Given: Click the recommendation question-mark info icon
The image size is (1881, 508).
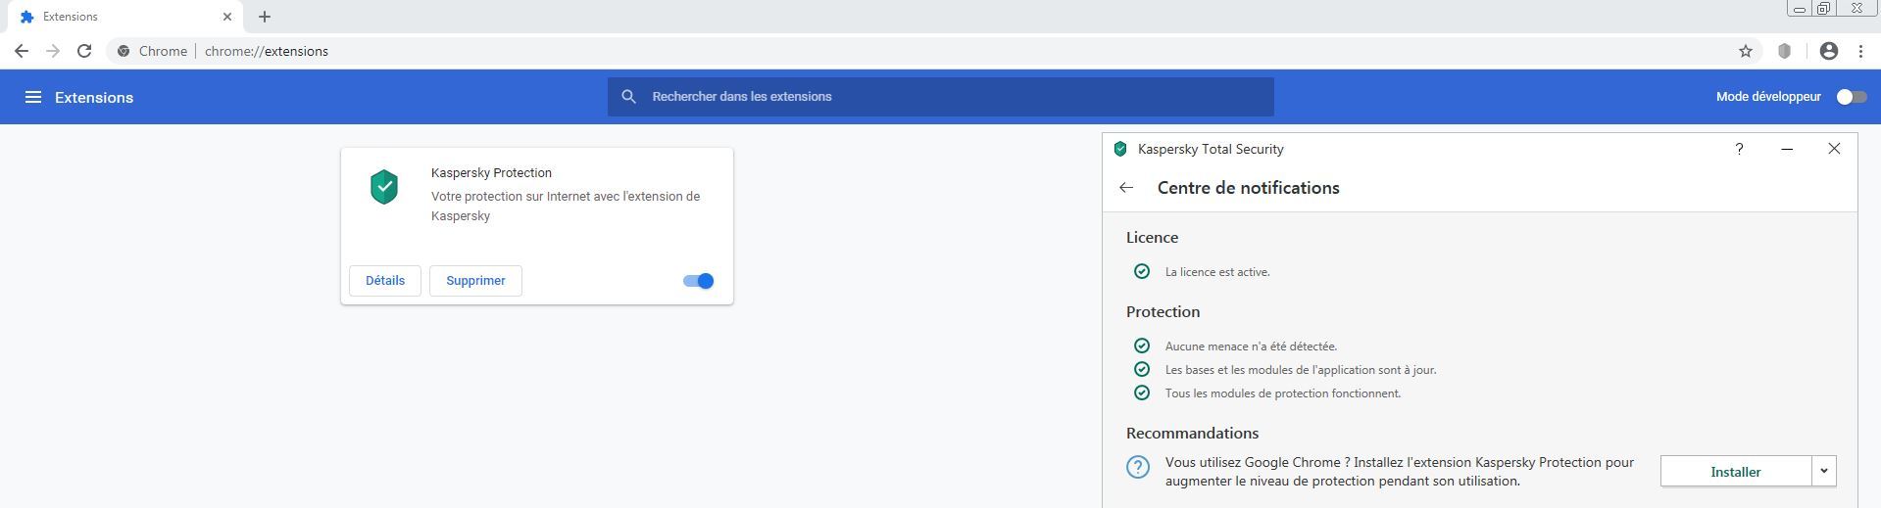Looking at the screenshot, I should (x=1138, y=467).
